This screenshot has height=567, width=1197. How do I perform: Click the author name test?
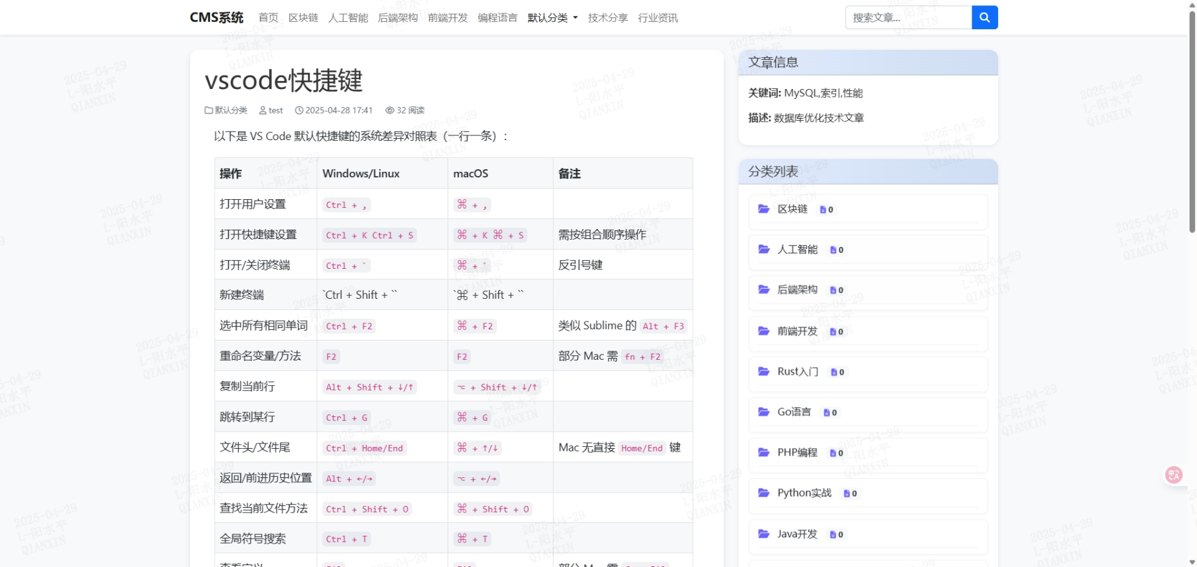pyautogui.click(x=276, y=110)
